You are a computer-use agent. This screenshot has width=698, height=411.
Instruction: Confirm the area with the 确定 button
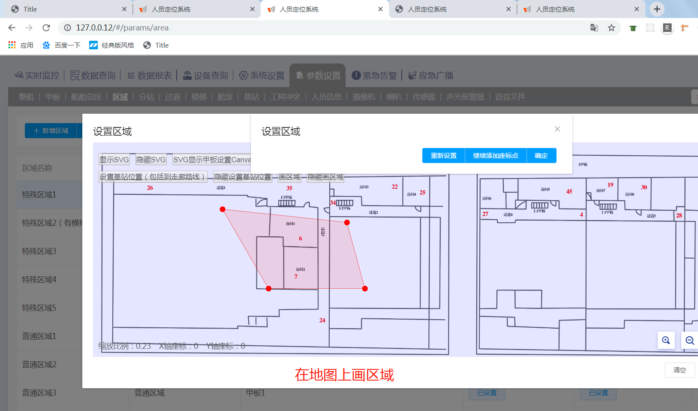click(x=541, y=156)
